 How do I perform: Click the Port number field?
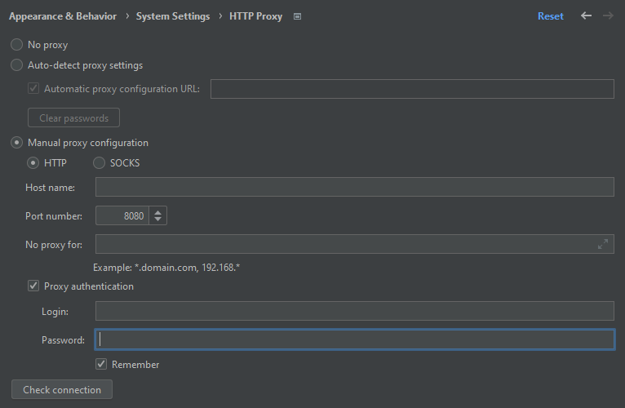point(122,216)
